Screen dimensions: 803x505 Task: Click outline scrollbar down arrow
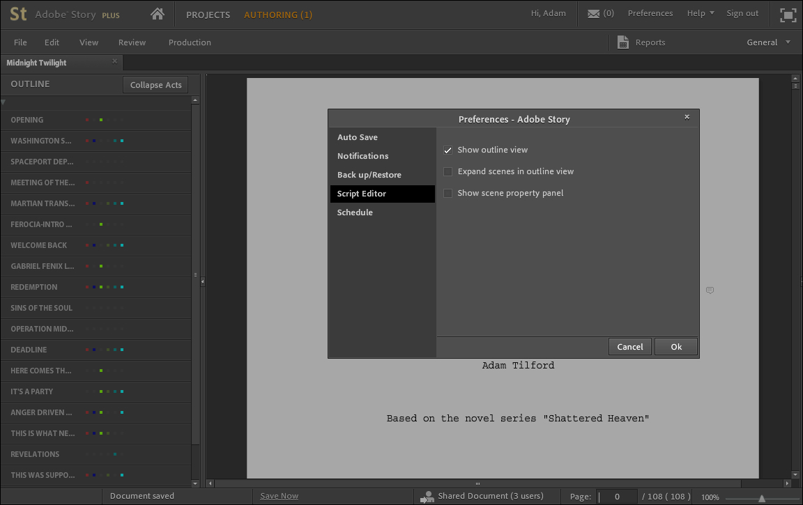195,483
